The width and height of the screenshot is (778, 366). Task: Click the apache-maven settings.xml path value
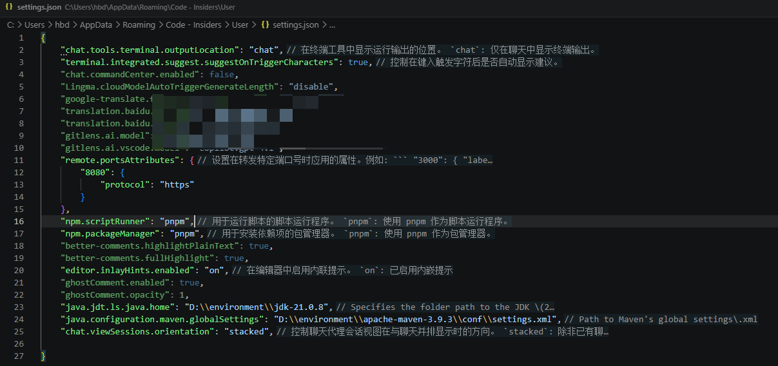pyautogui.click(x=416, y=319)
